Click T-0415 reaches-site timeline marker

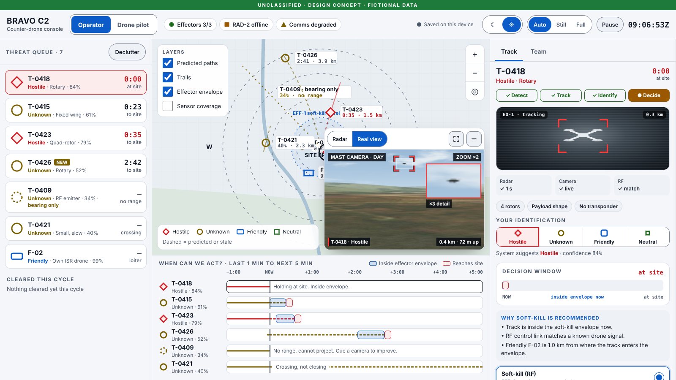(289, 303)
